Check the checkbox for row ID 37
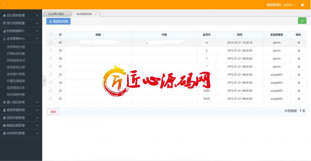The height and width of the screenshot is (161, 311). coord(51,66)
